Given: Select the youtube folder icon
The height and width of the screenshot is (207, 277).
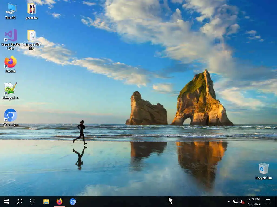Looking at the screenshot, I should pyautogui.click(x=32, y=11).
